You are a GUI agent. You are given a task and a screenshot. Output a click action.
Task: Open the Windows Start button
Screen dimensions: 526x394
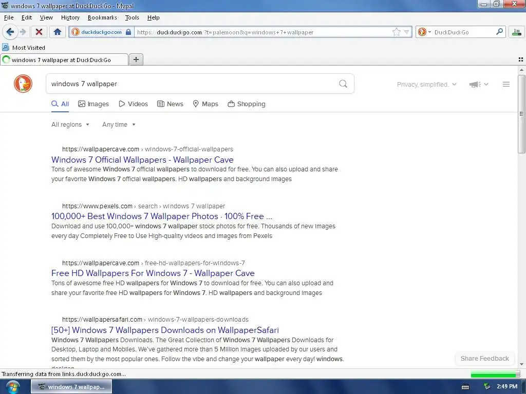tap(12, 387)
